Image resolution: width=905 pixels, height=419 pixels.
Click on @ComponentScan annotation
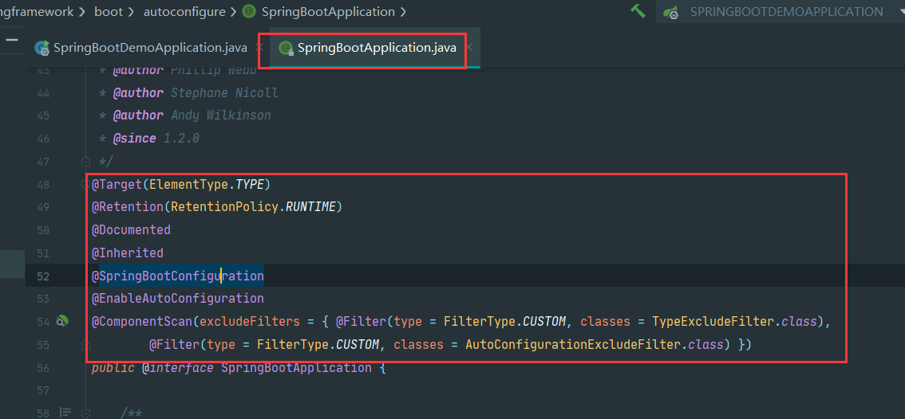click(x=142, y=321)
